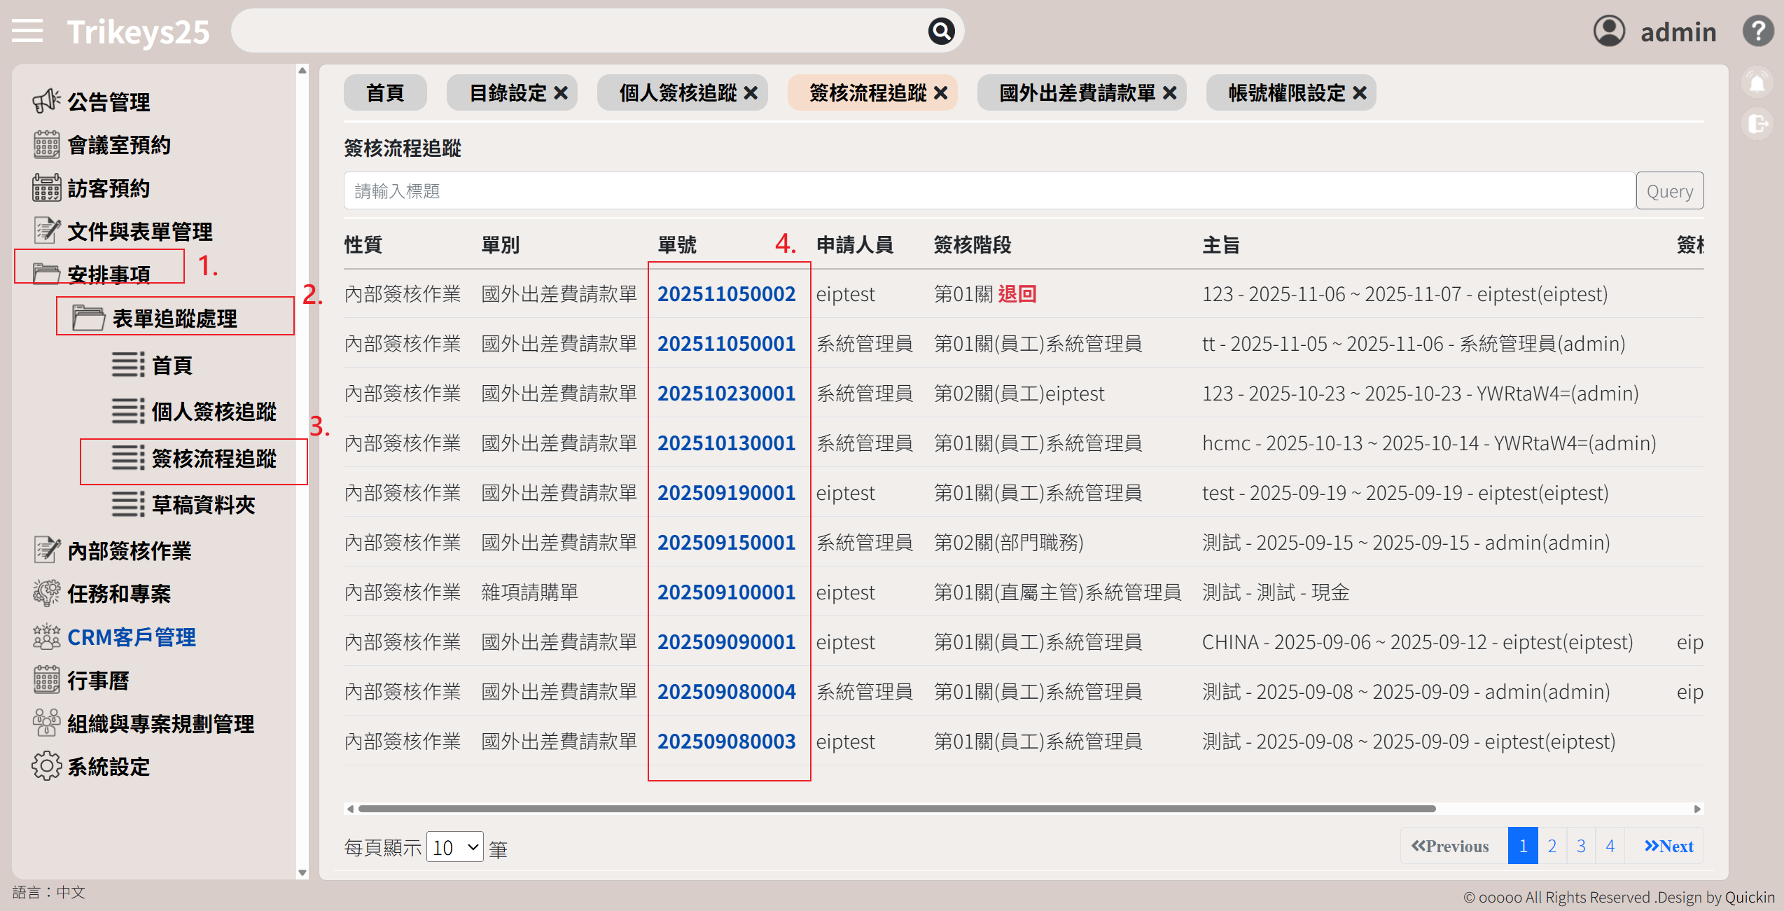
Task: Click the hamburger menu icon
Action: point(27,32)
